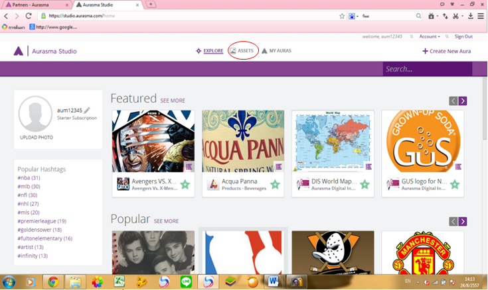Open LINE app from the taskbar

tap(186, 282)
